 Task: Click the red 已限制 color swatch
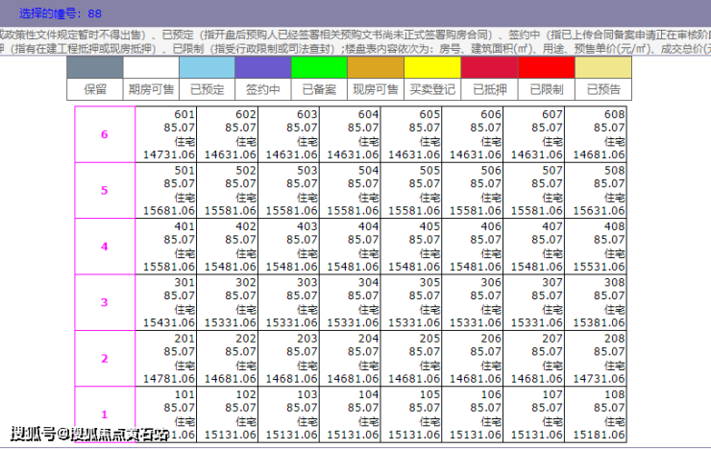click(x=546, y=67)
